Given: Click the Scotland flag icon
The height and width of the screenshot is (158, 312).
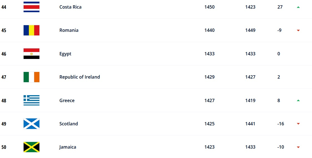Looking at the screenshot, I should pyautogui.click(x=31, y=124).
